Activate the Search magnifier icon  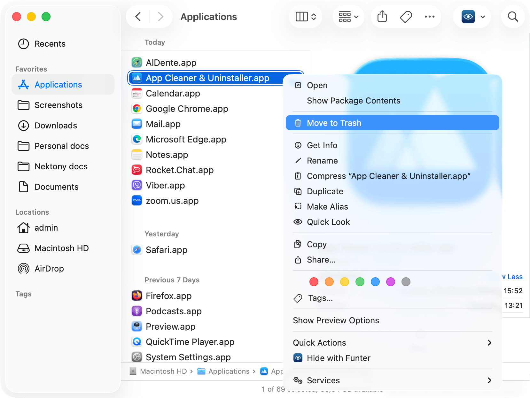click(x=513, y=17)
